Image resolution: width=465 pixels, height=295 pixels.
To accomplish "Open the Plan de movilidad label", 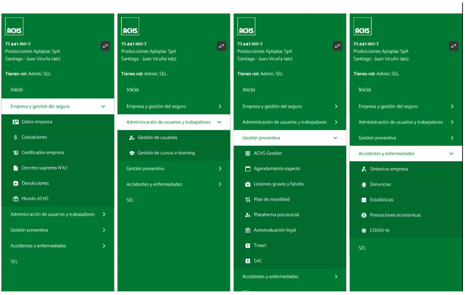I will [x=271, y=200].
